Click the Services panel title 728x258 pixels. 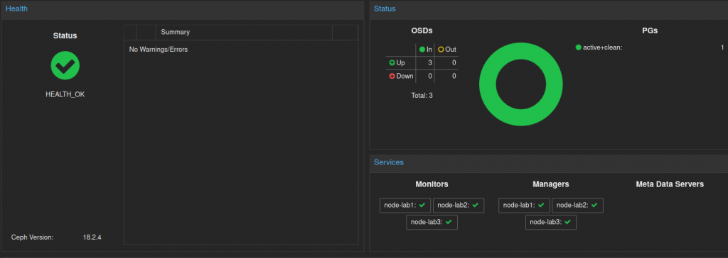(x=389, y=162)
